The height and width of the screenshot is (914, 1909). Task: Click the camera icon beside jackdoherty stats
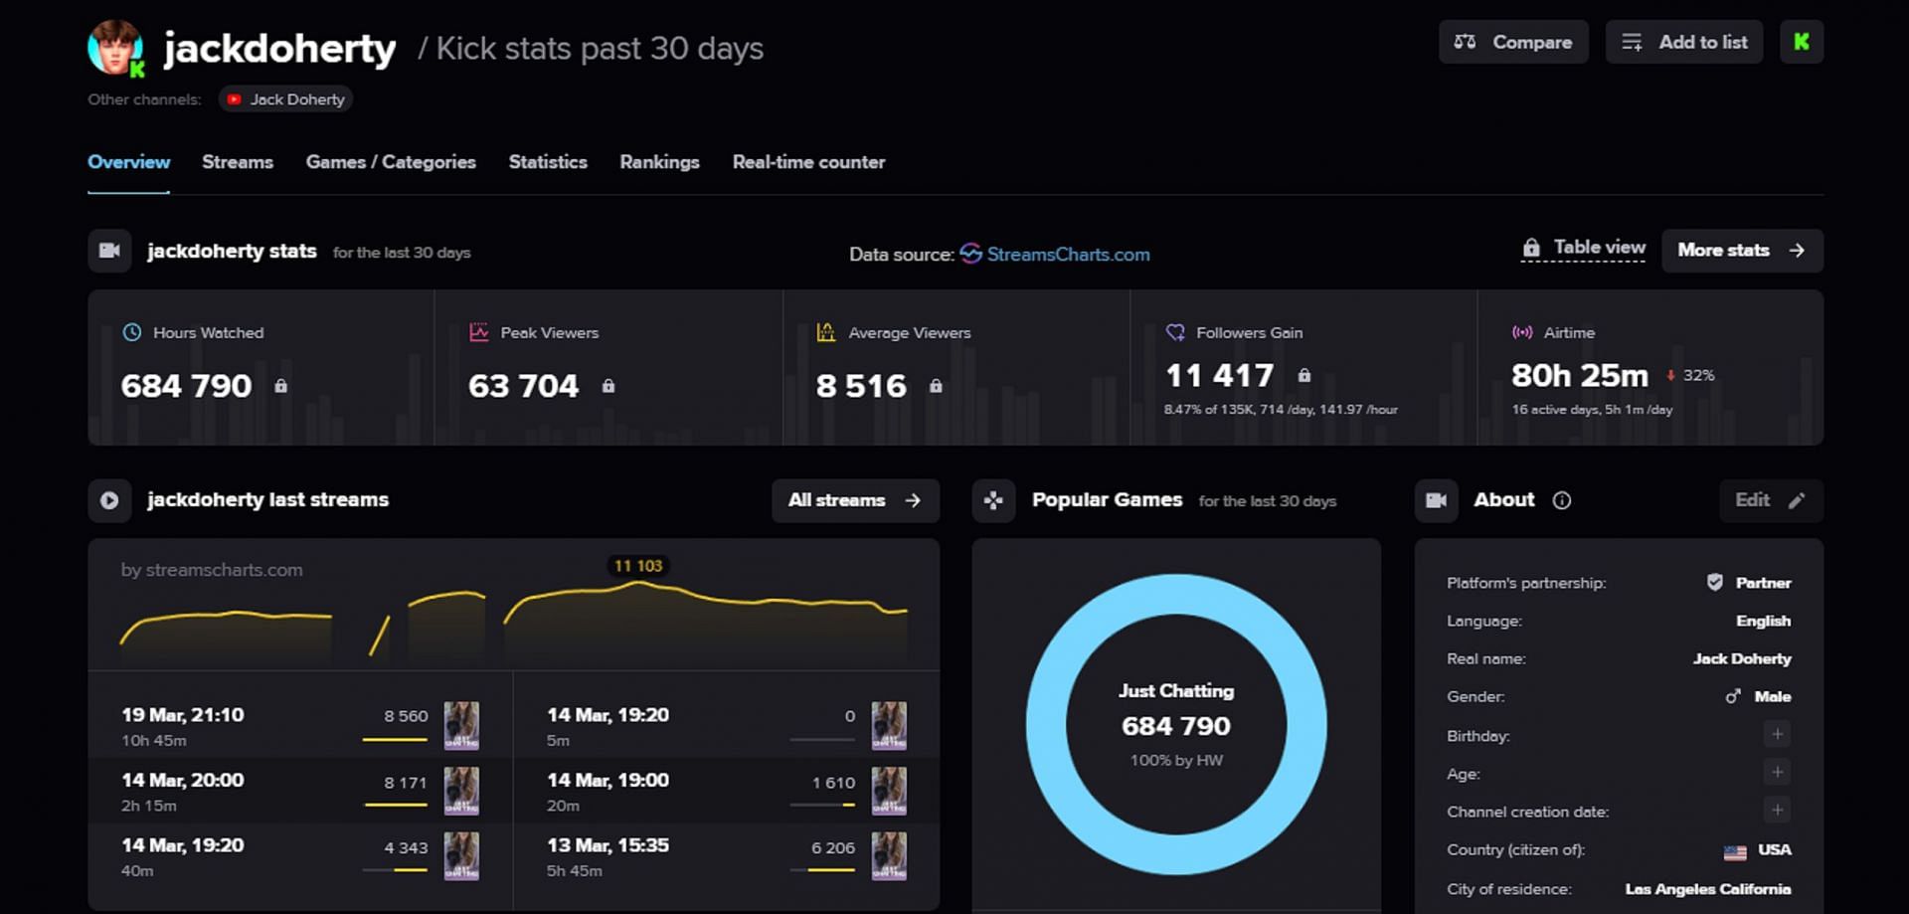pyautogui.click(x=109, y=251)
